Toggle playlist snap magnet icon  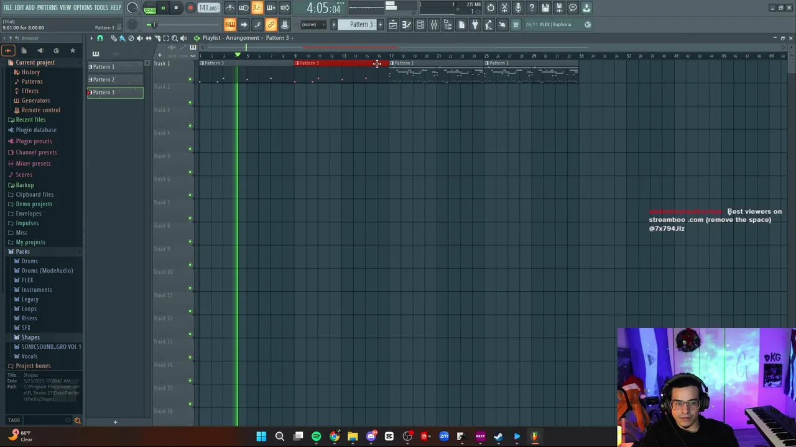coord(100,38)
